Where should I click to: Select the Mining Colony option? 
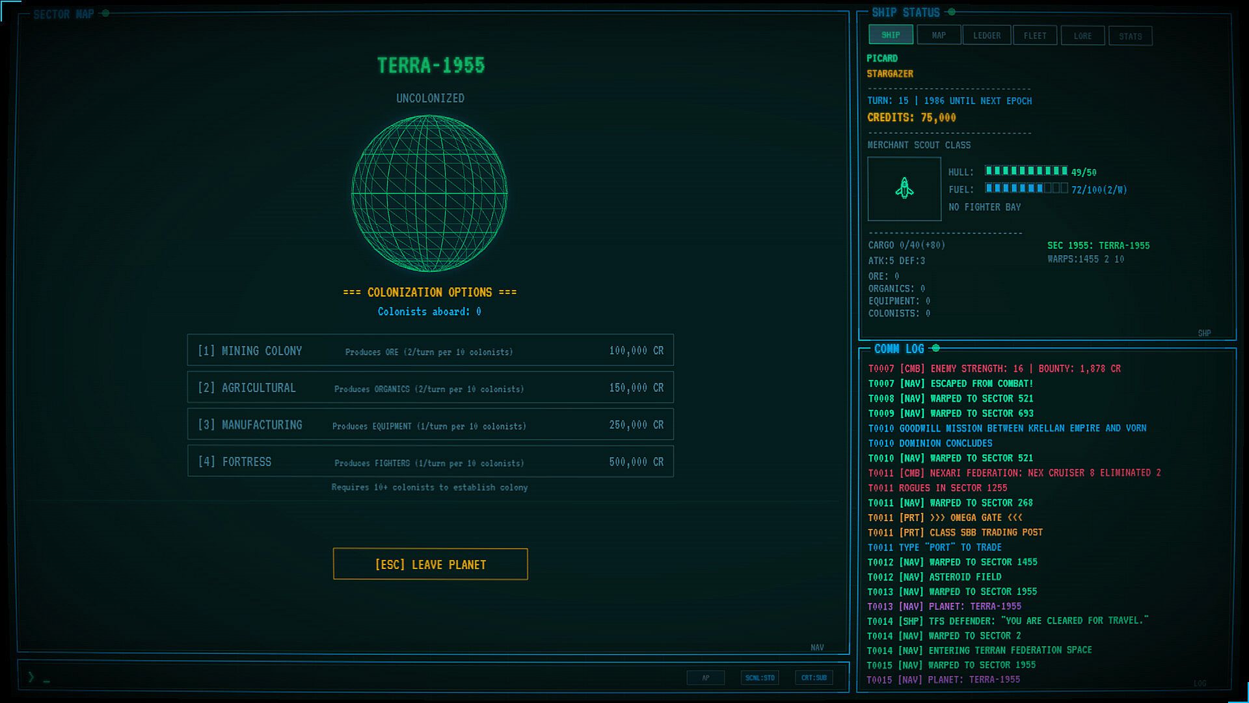[430, 350]
